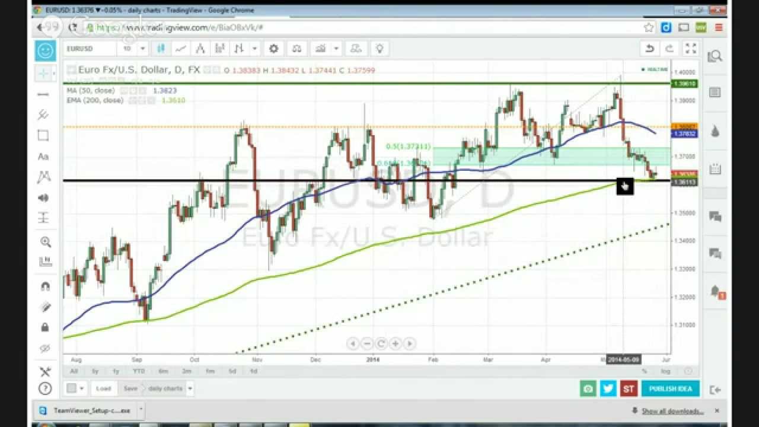
Task: Toggle log scale
Action: click(x=666, y=371)
